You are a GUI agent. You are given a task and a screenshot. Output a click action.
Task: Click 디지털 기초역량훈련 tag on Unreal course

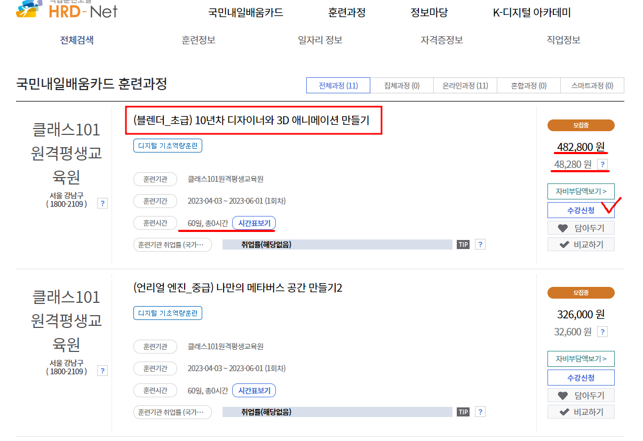[168, 313]
